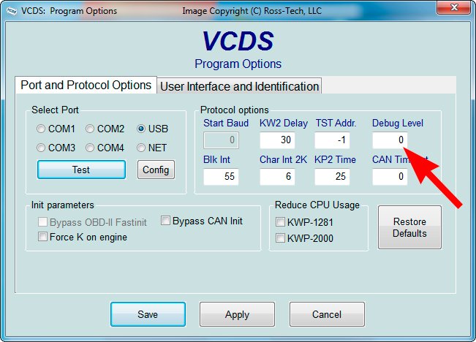This screenshot has width=476, height=342.
Task: Check the KWP-2000 CPU usage option
Action: coord(280,238)
